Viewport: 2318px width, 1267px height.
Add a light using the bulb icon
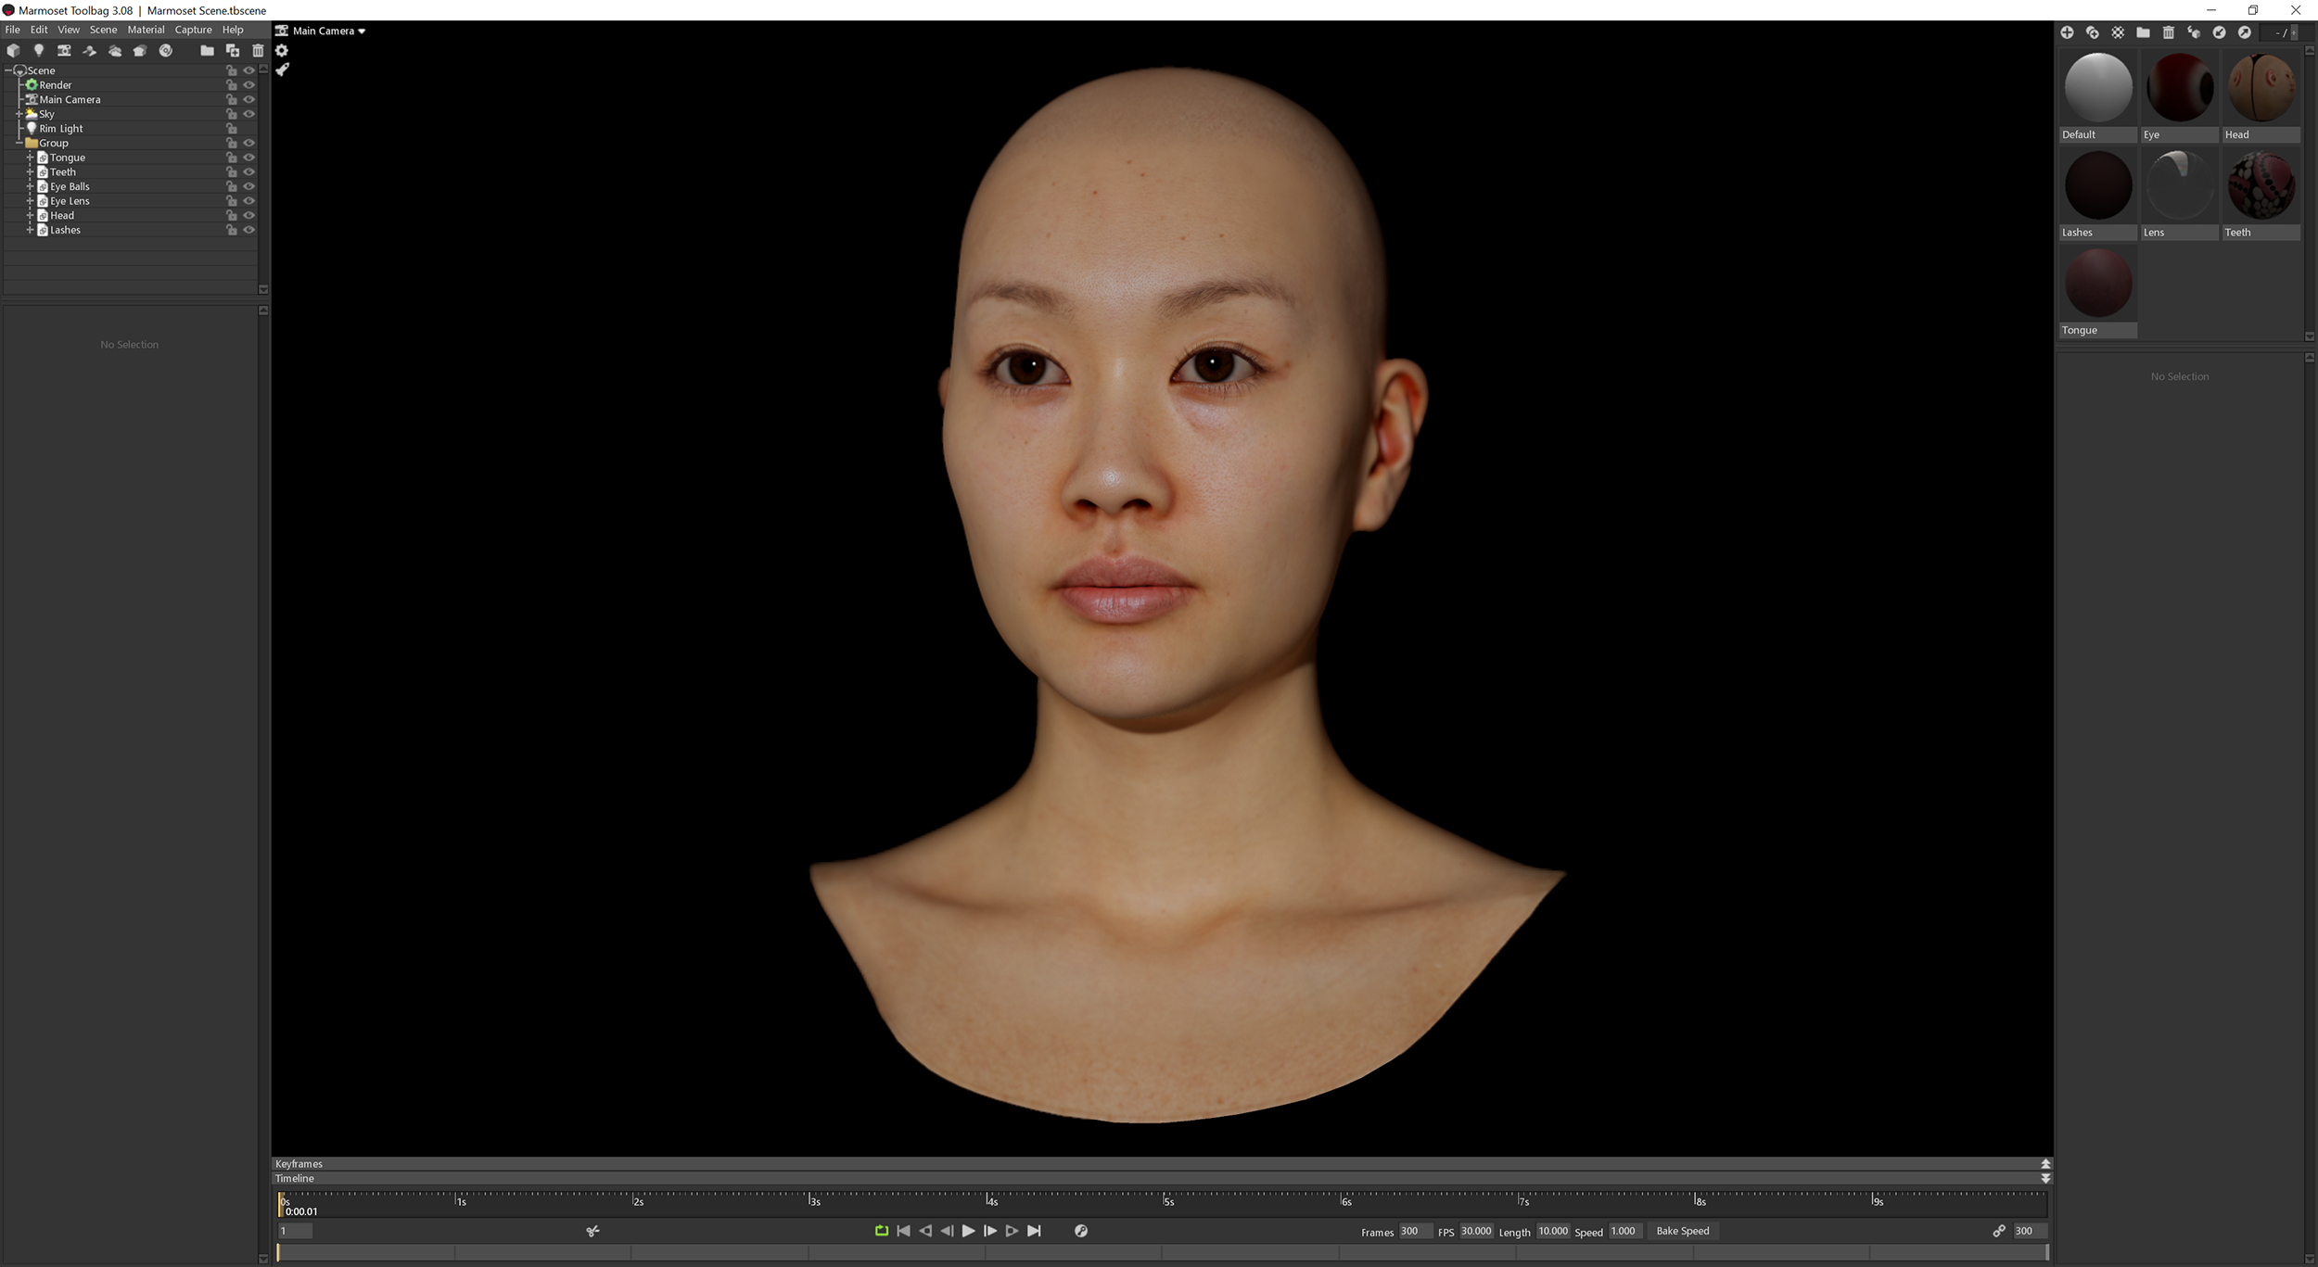pos(39,51)
